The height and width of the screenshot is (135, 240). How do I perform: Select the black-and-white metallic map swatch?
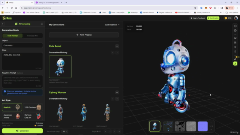180,126
